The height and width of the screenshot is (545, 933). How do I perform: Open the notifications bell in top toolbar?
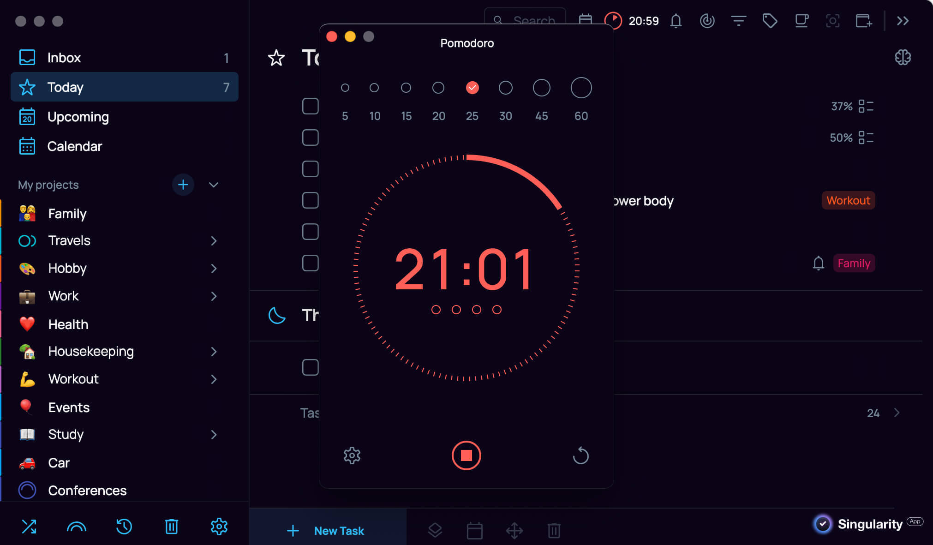(676, 21)
